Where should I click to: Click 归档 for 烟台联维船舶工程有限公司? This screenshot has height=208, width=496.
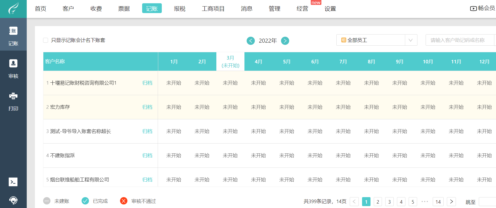[147, 180]
